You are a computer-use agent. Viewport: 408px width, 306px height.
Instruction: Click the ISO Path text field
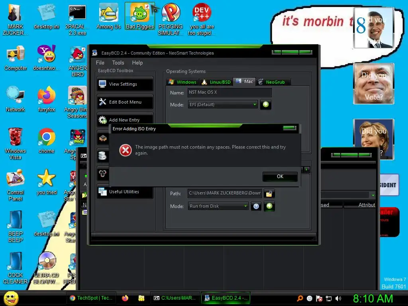(225, 193)
